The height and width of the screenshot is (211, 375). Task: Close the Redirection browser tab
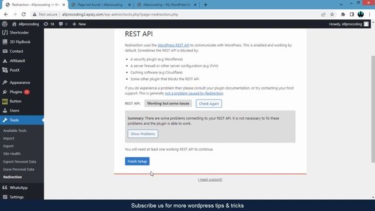pos(64,5)
